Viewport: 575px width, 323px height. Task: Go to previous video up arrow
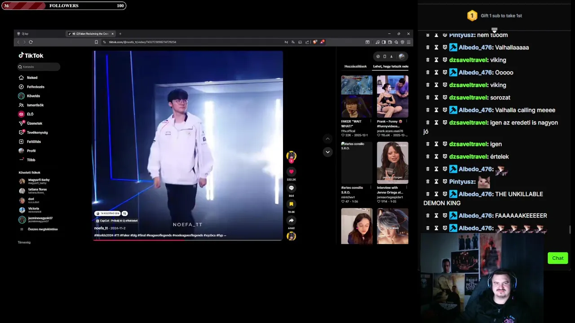(x=327, y=139)
